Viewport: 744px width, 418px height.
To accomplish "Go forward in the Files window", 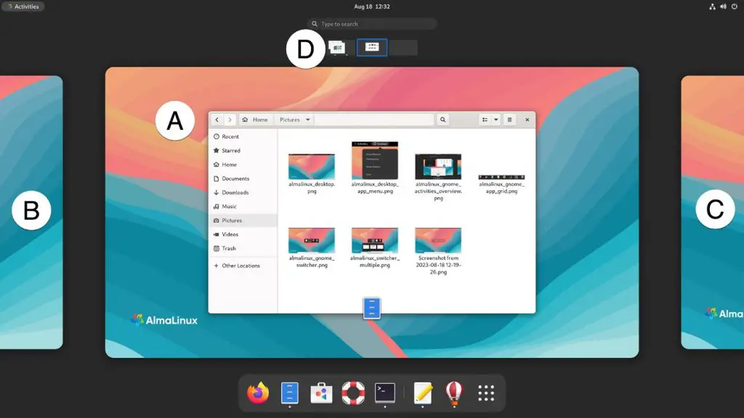I will coord(230,120).
